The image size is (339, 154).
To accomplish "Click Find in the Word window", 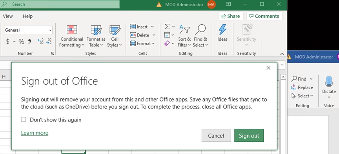I will point(299,79).
